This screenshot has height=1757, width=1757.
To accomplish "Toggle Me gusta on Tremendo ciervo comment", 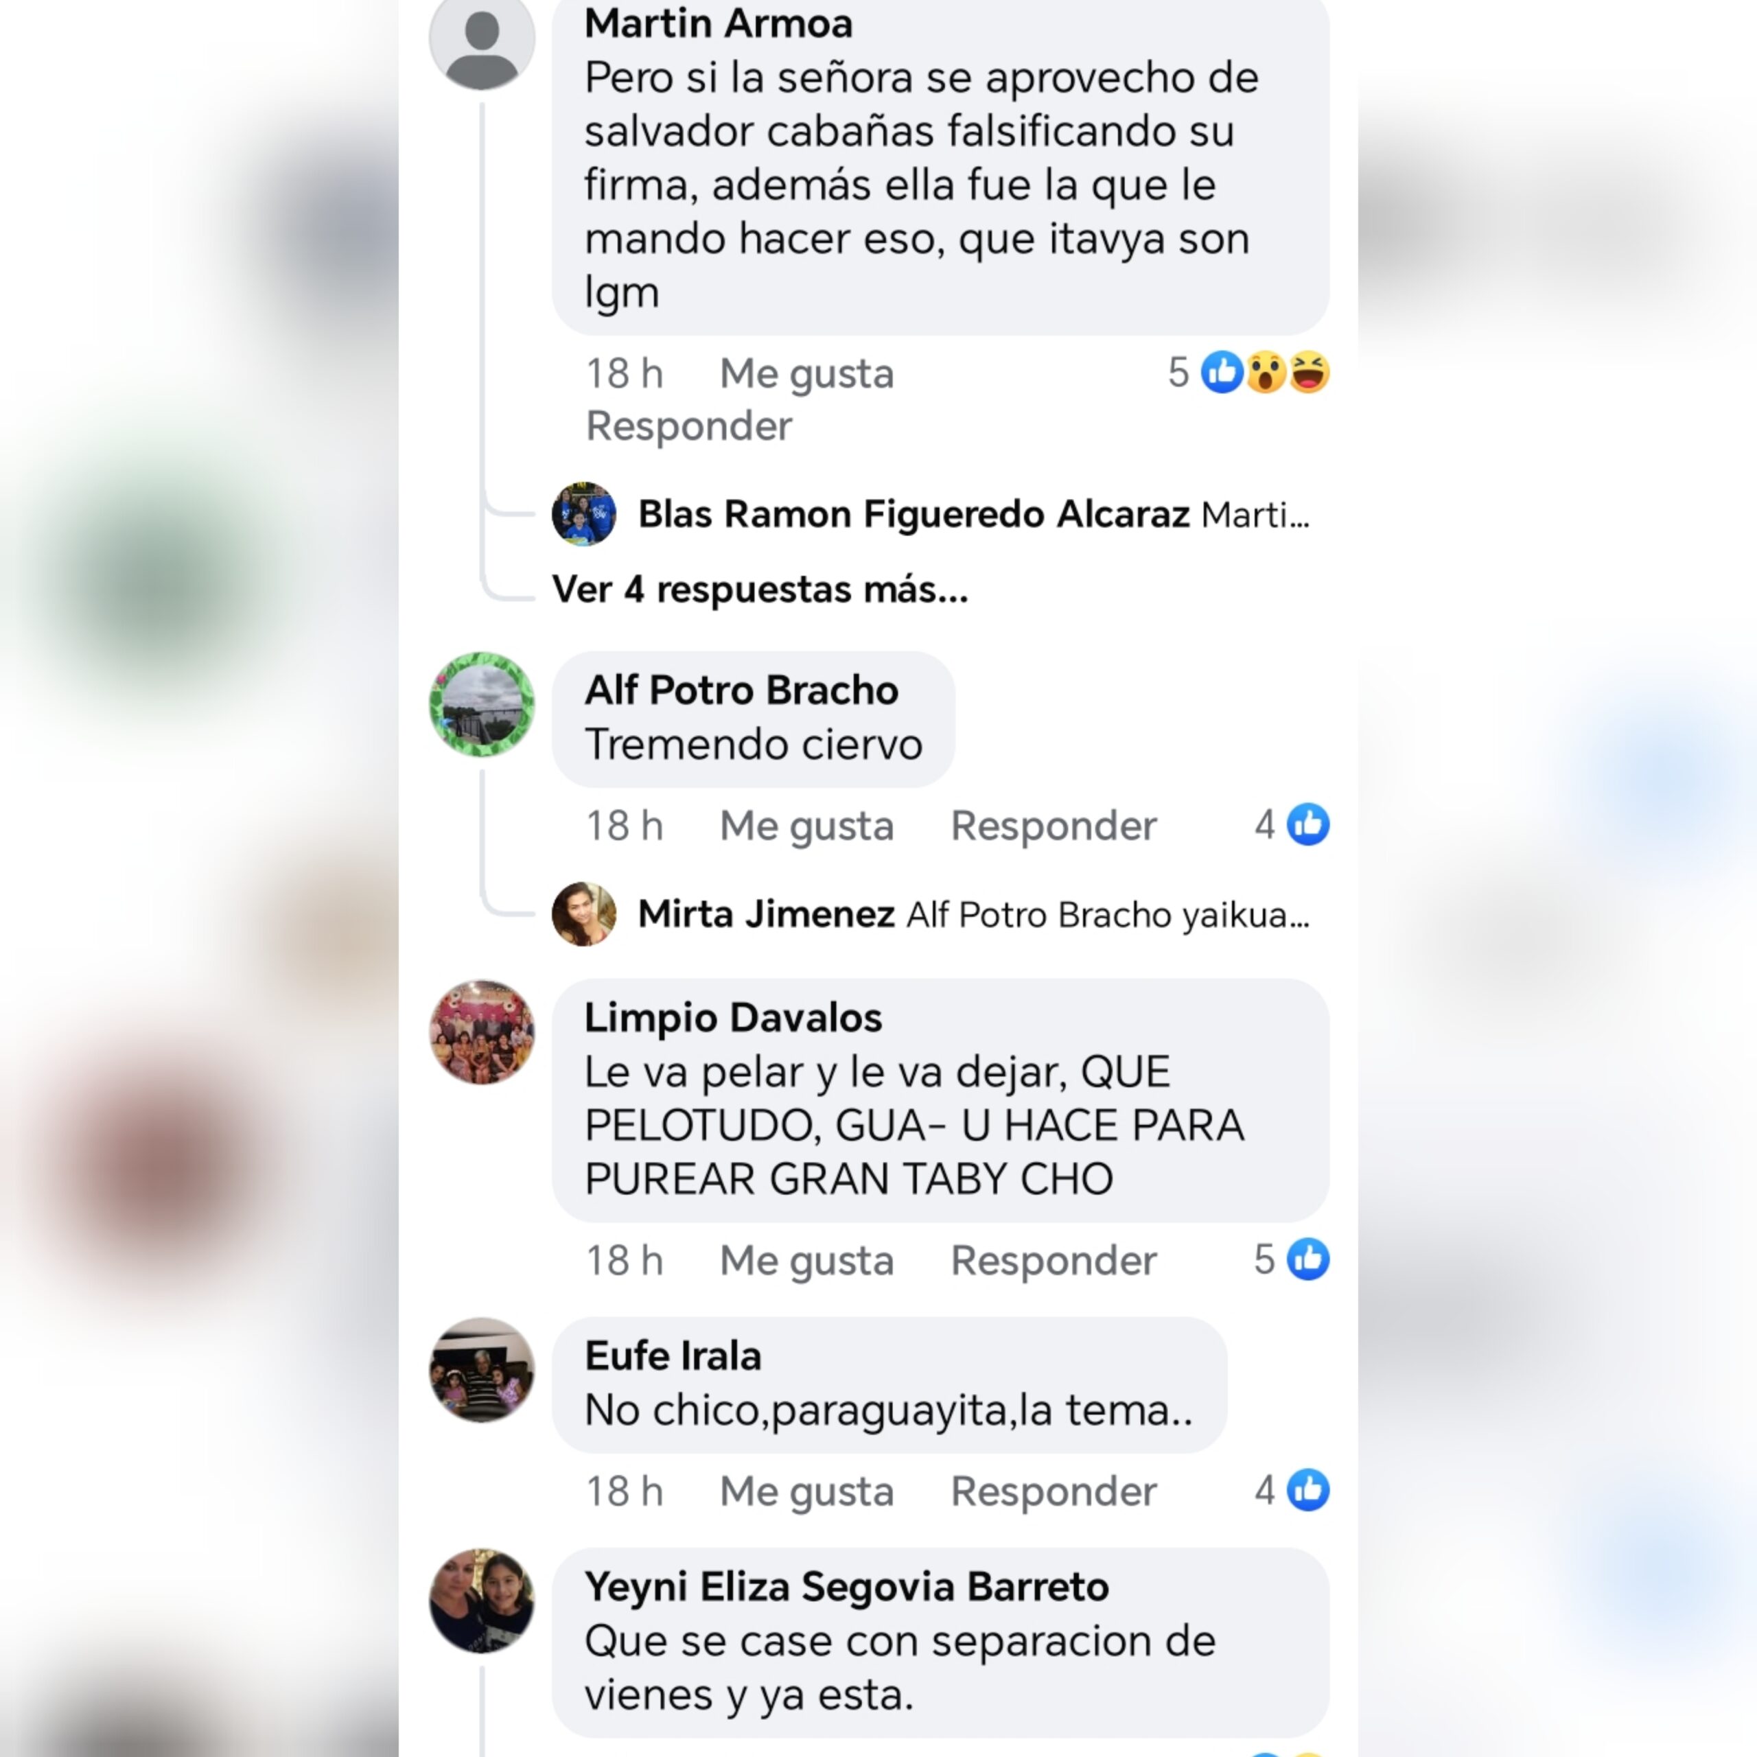I will point(806,826).
